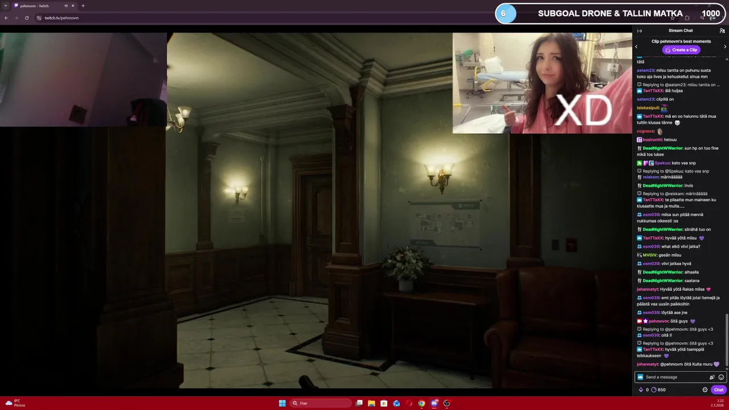The height and width of the screenshot is (410, 729).
Task: Close the pehmovm Twitch tab
Action: 73,6
